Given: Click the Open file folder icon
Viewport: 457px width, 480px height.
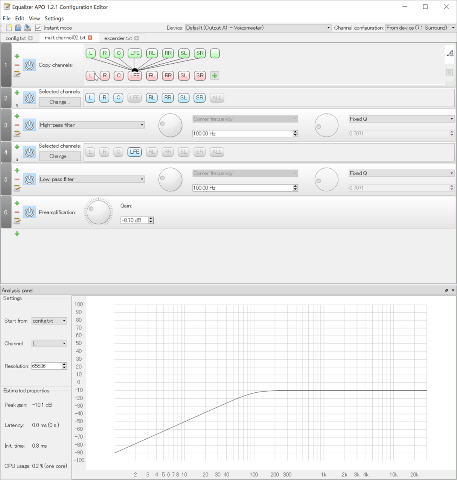Looking at the screenshot, I should [18, 28].
